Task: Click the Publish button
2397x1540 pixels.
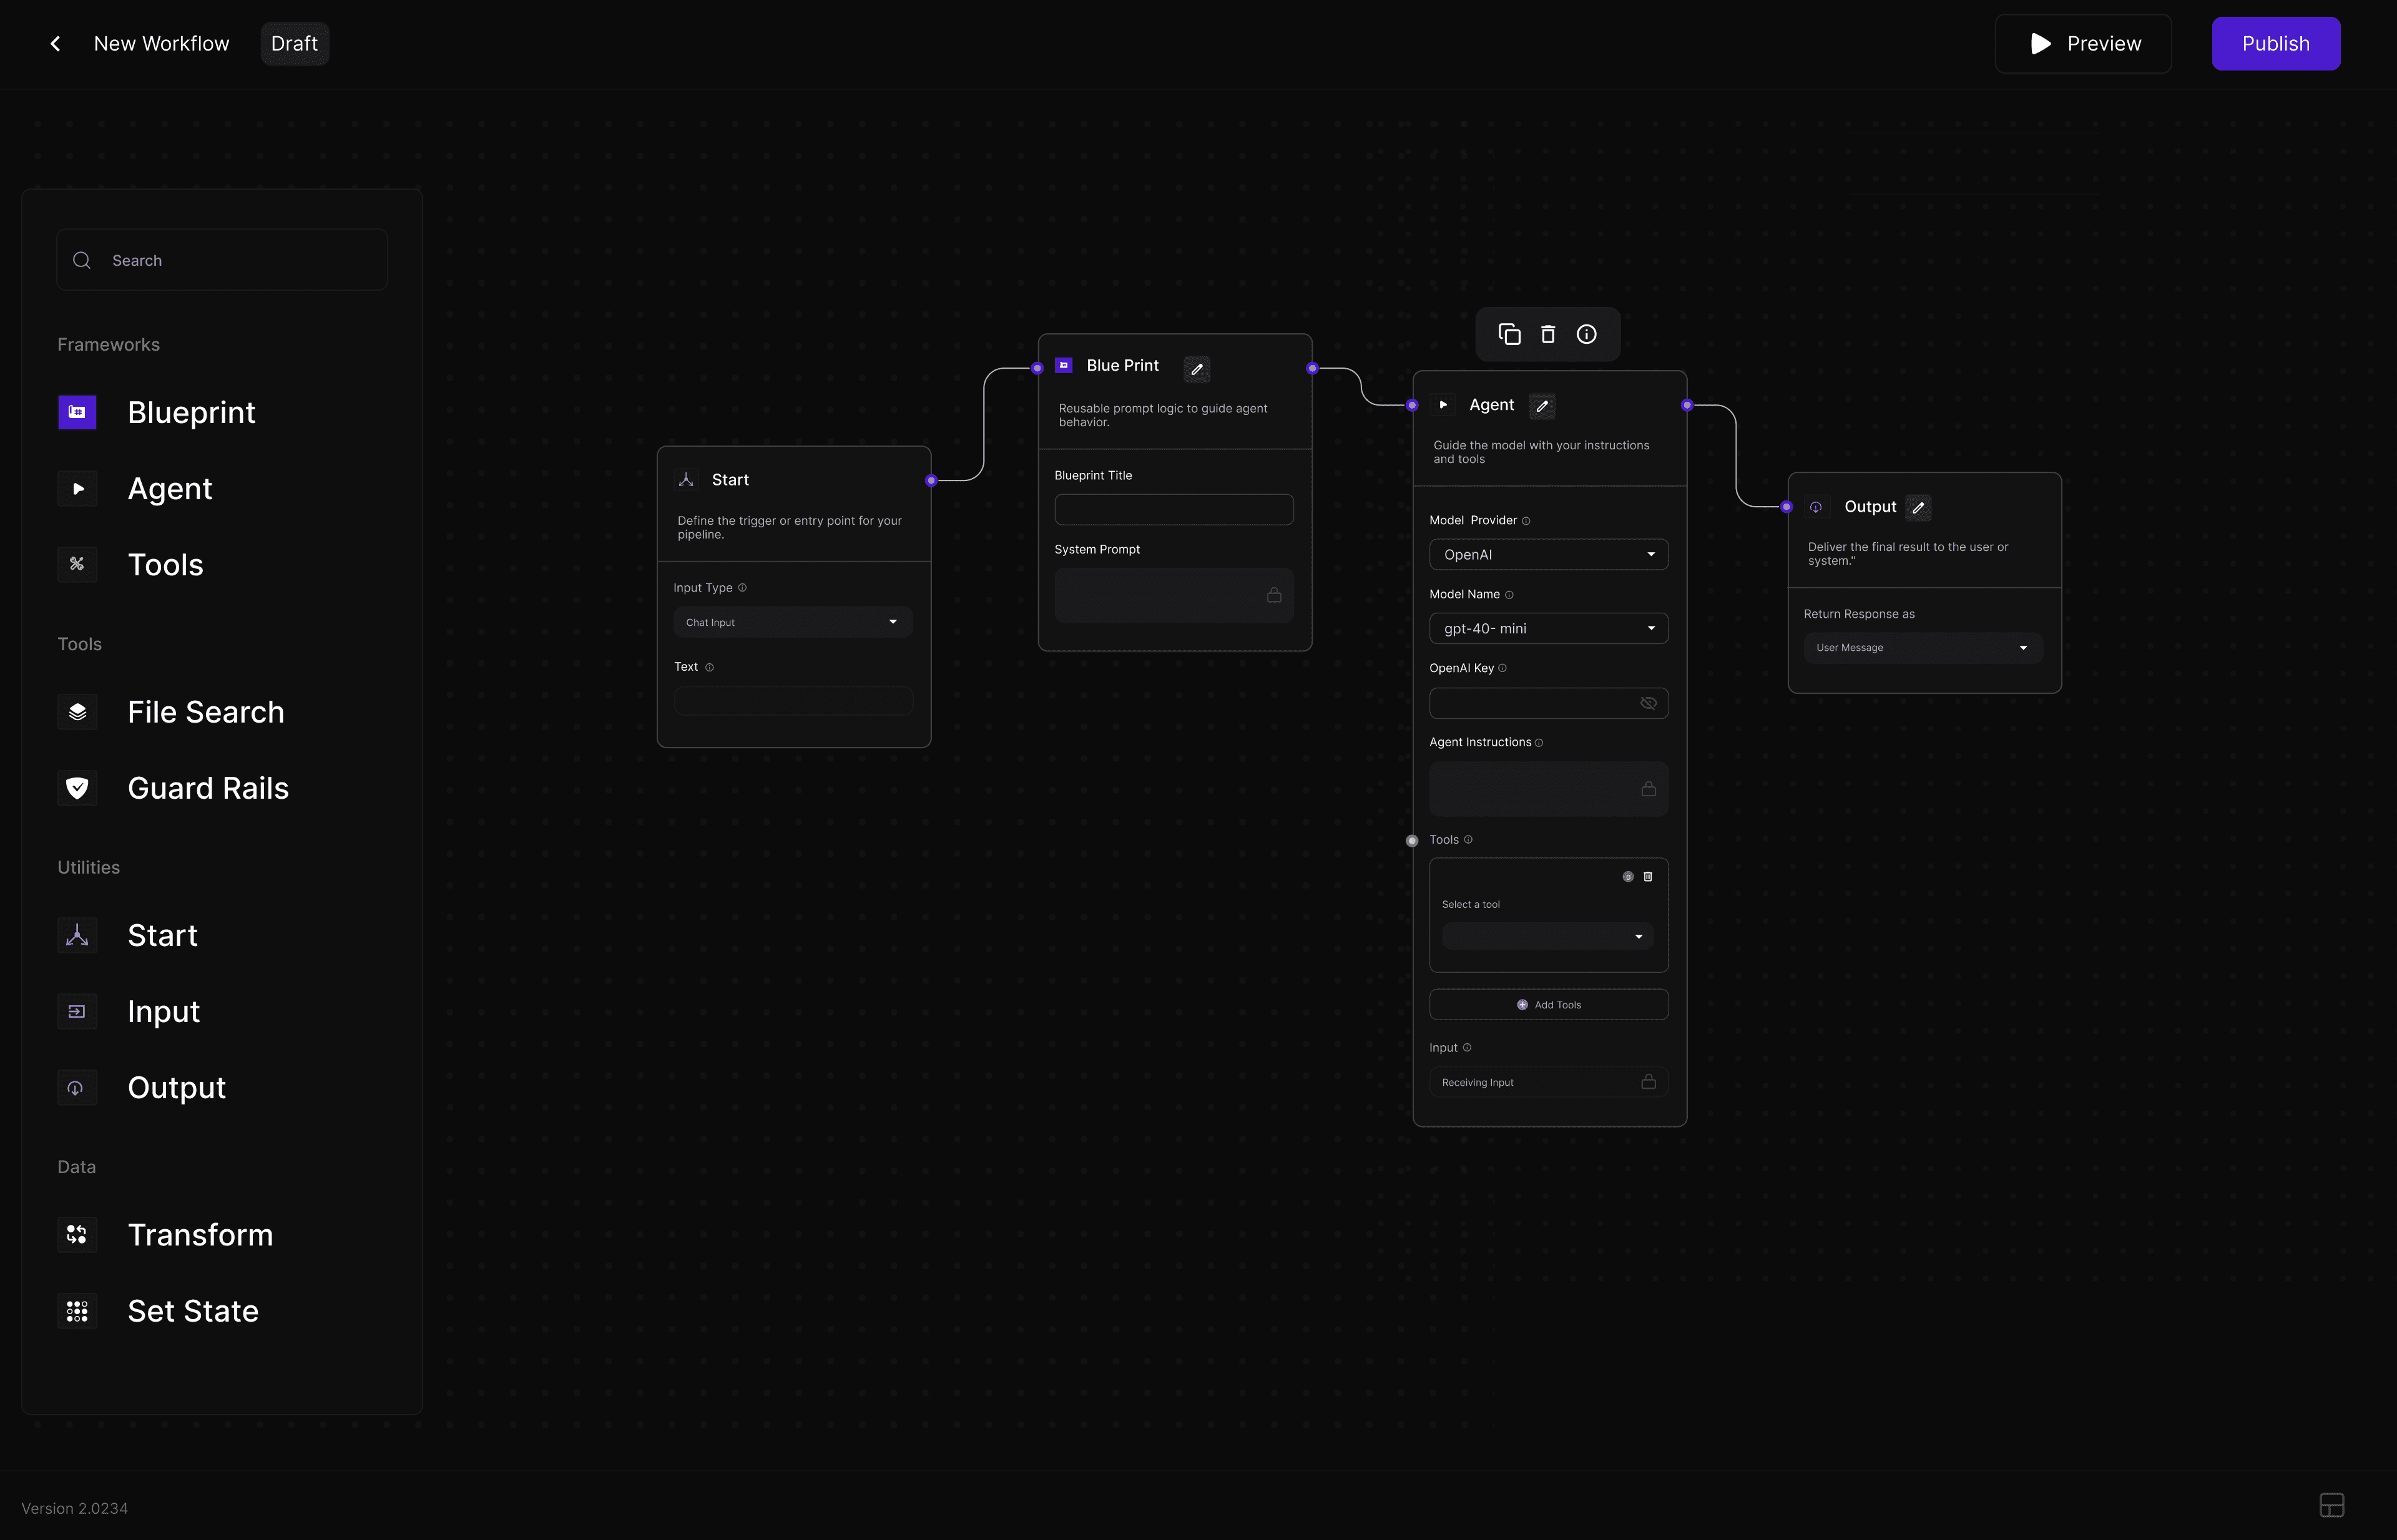Action: pos(2275,44)
